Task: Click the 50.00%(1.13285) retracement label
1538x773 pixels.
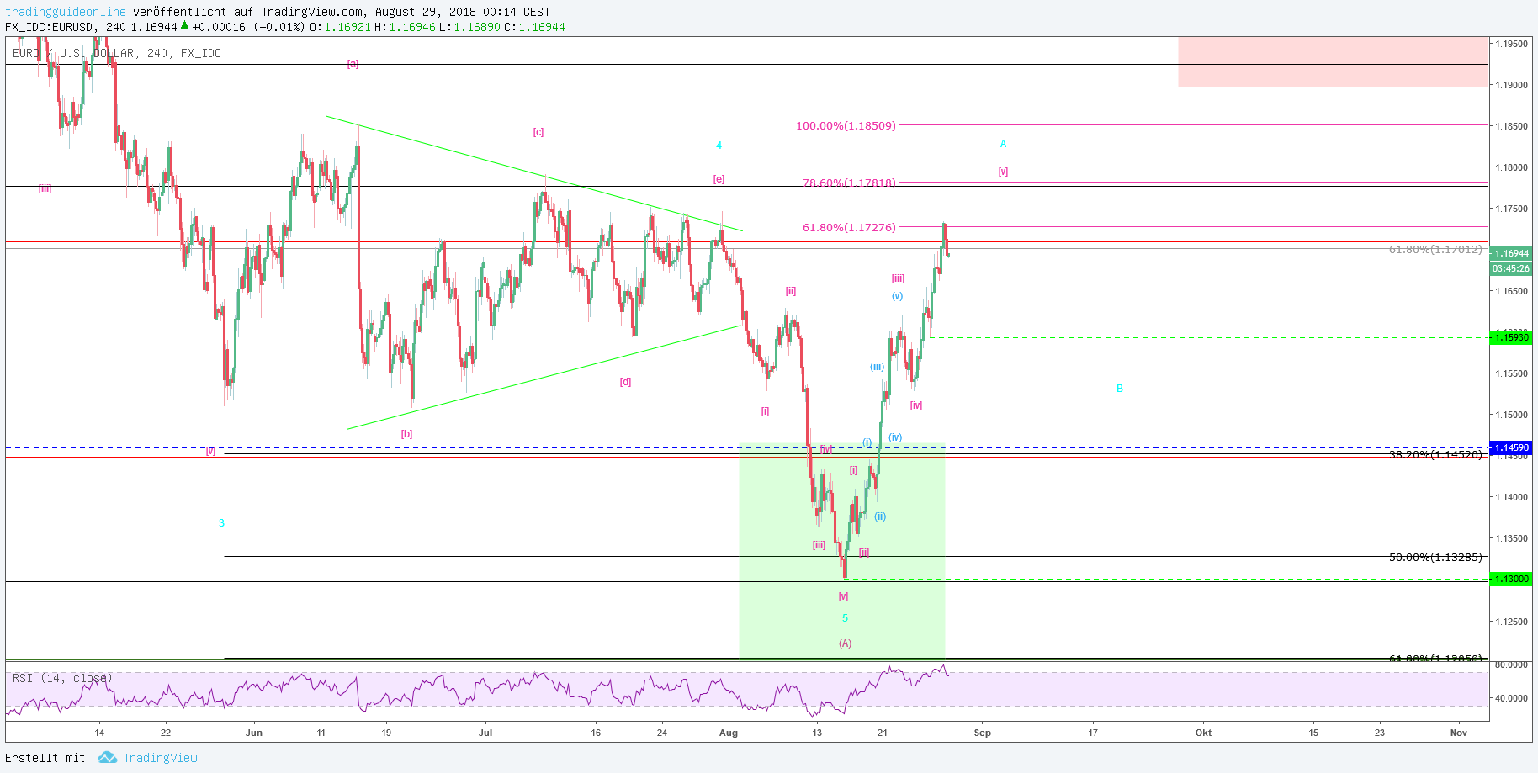Action: [1435, 557]
